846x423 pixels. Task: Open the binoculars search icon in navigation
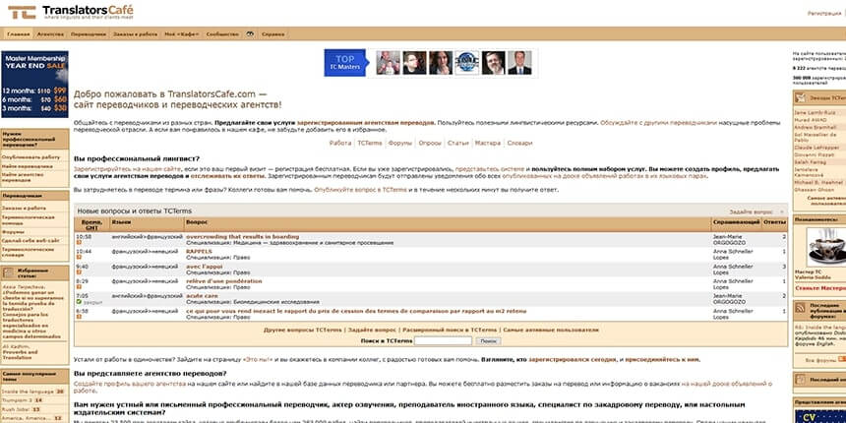pyautogui.click(x=250, y=34)
